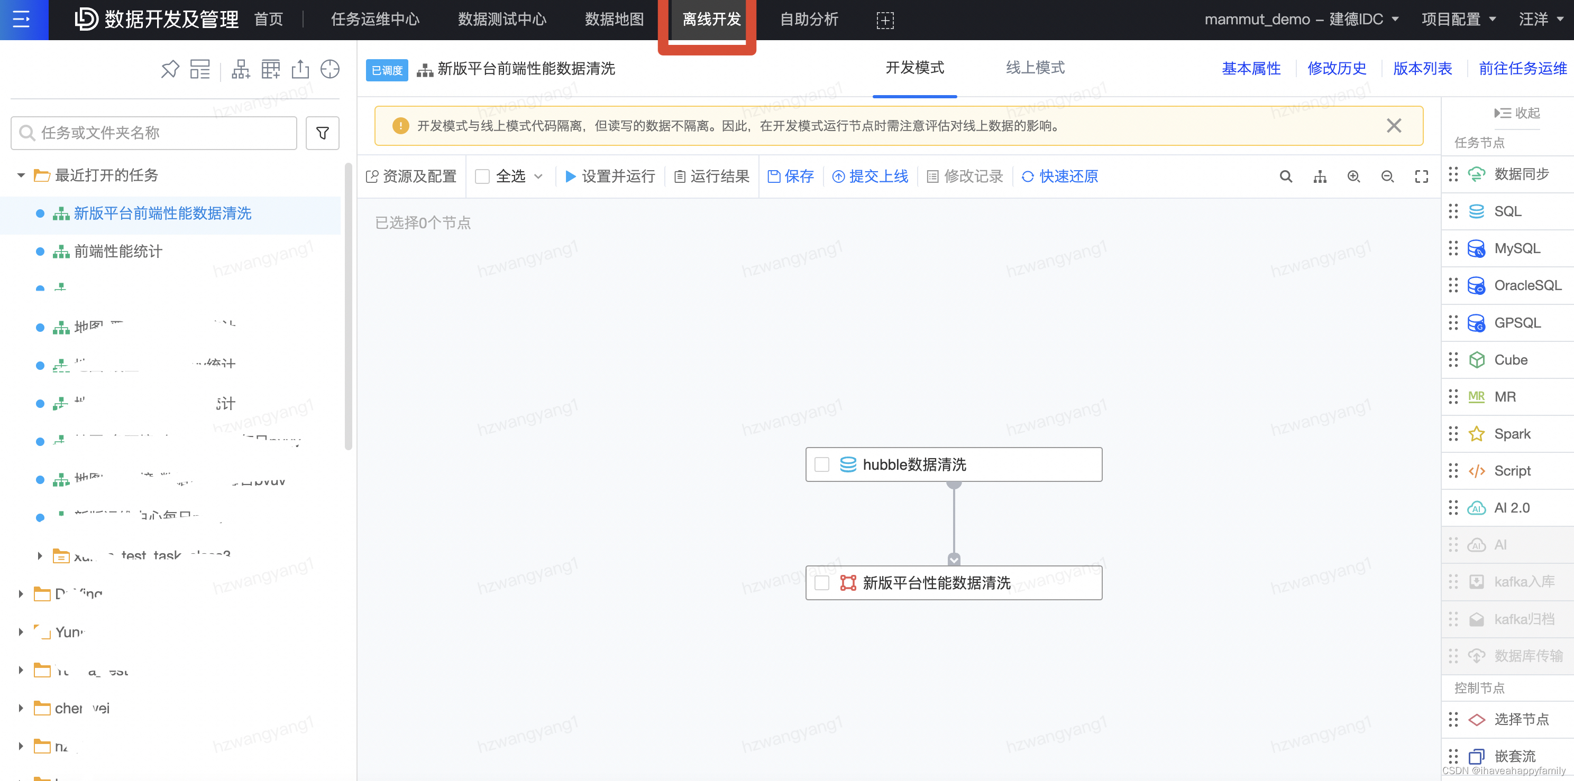Image resolution: width=1574 pixels, height=781 pixels.
Task: Open the mammut_demo project dropdown
Action: click(x=1301, y=19)
